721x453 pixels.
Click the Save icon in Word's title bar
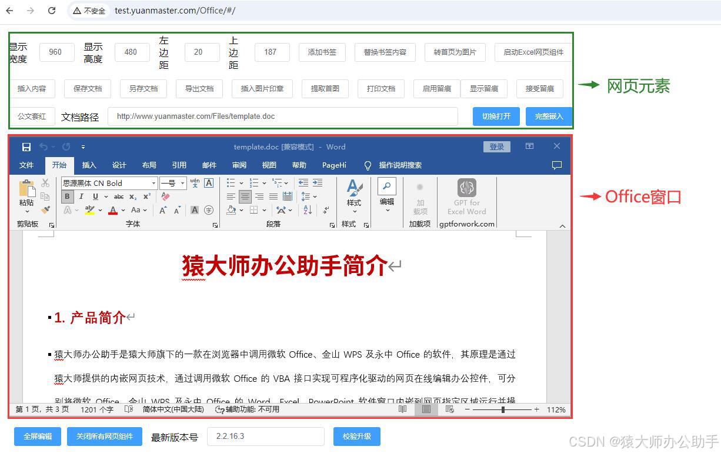26,146
